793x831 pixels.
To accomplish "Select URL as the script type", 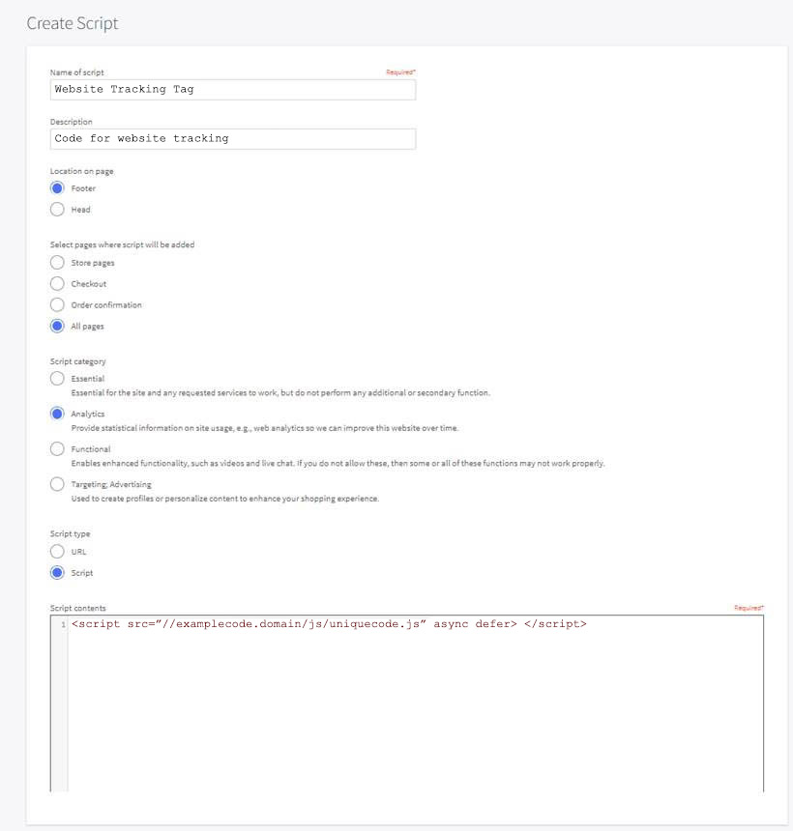I will click(x=57, y=551).
